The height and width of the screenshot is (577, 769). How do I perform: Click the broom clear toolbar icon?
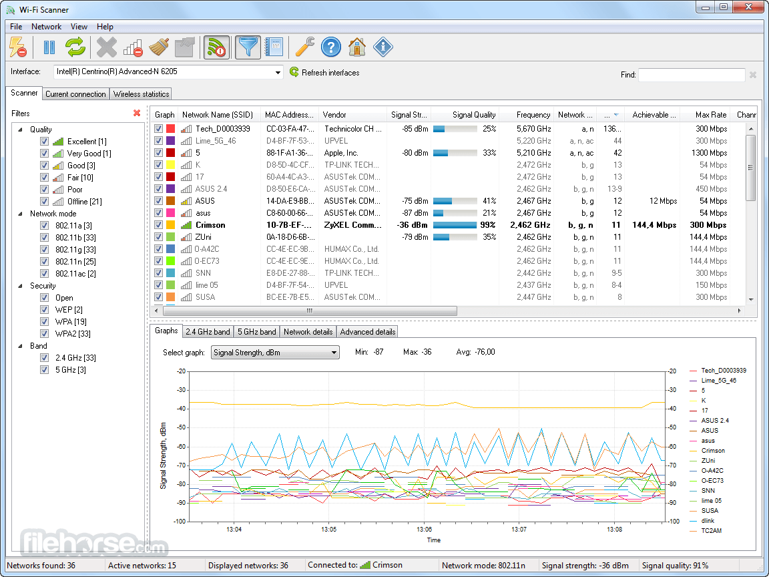(x=159, y=47)
